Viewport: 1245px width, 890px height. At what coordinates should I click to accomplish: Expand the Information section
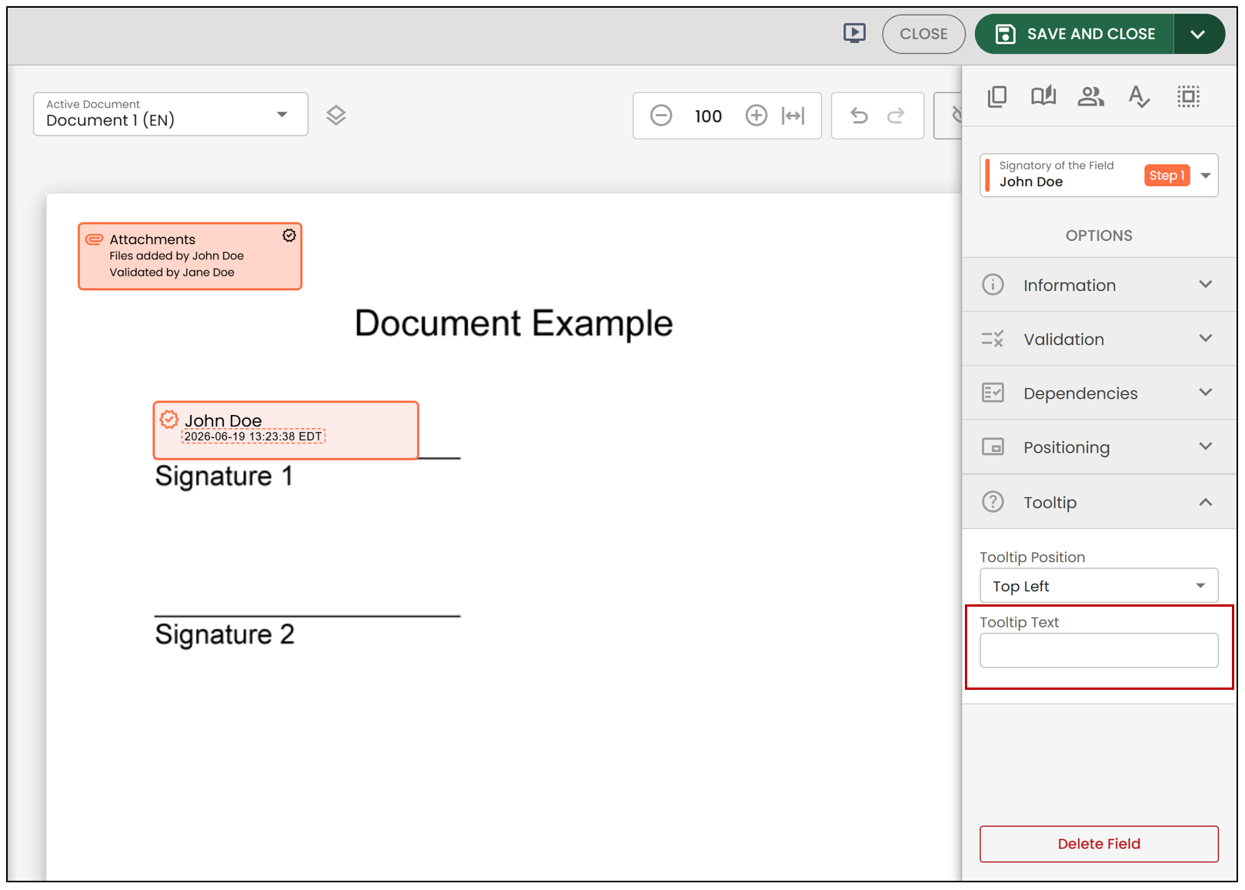(x=1099, y=285)
